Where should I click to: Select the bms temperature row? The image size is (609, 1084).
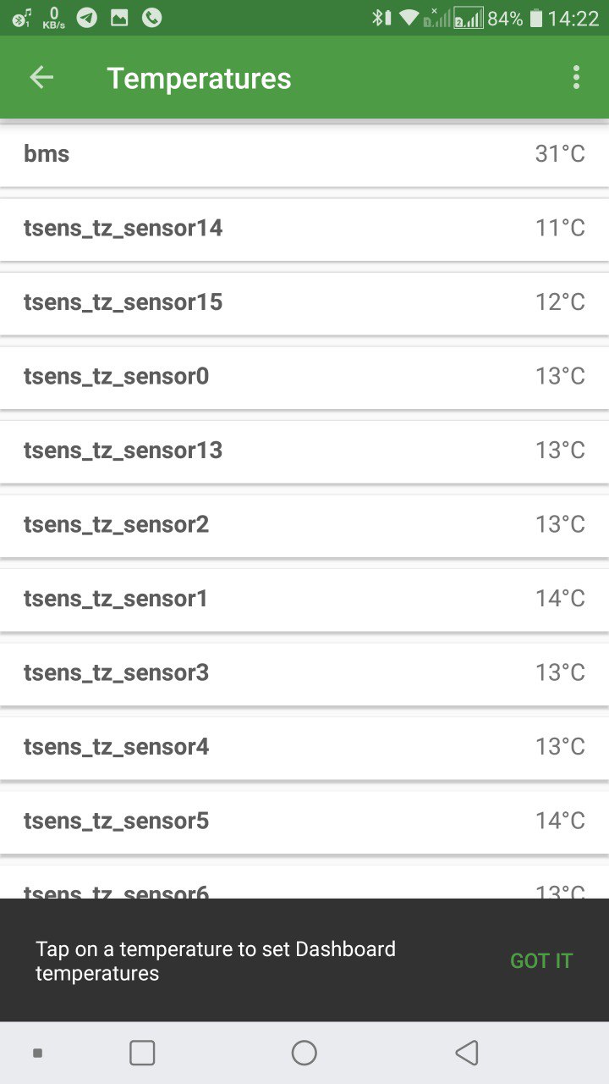pyautogui.click(x=304, y=154)
